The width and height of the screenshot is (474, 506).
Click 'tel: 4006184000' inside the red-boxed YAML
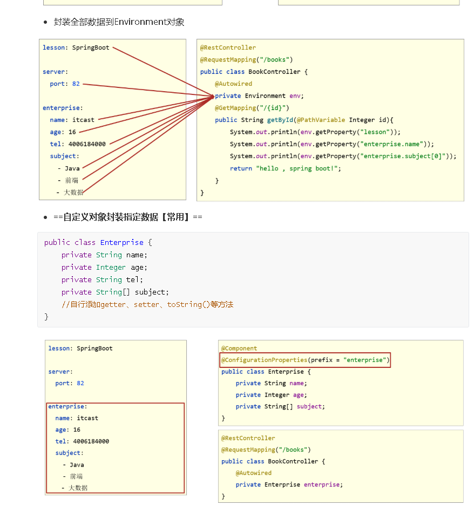[82, 441]
